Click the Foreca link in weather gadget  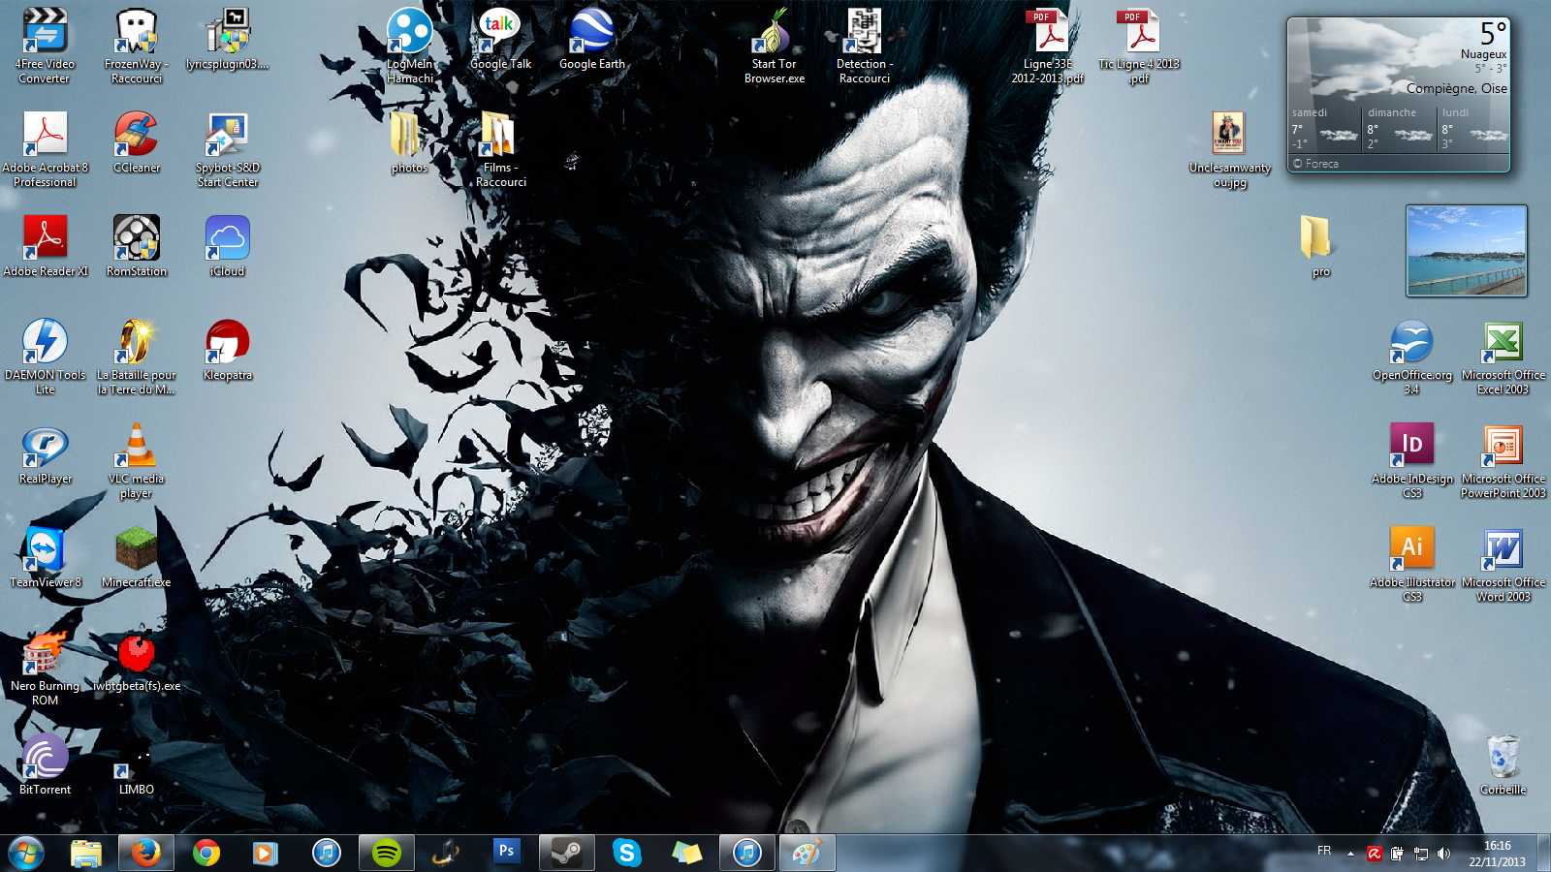click(1315, 164)
